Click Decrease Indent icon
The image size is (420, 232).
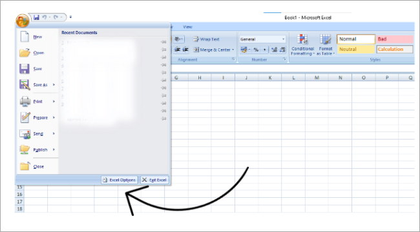177,50
